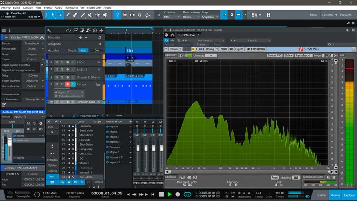Click the Cuantizar 1/16 value field
The image size is (357, 201).
point(172,17)
